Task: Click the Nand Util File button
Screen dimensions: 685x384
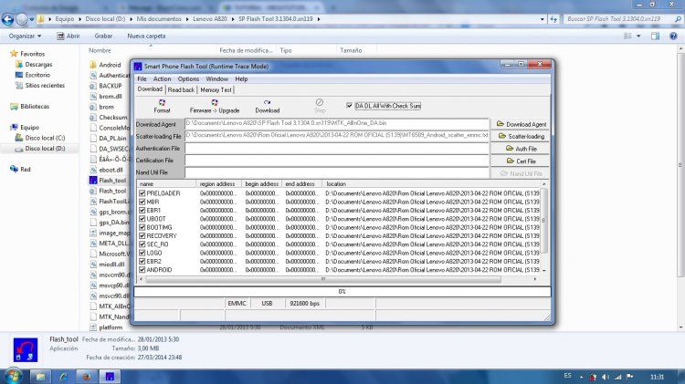Action: pyautogui.click(x=522, y=173)
